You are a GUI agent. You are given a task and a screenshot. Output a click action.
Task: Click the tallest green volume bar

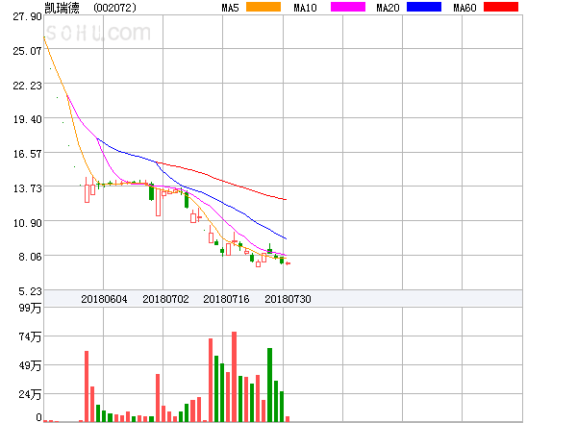point(269,385)
